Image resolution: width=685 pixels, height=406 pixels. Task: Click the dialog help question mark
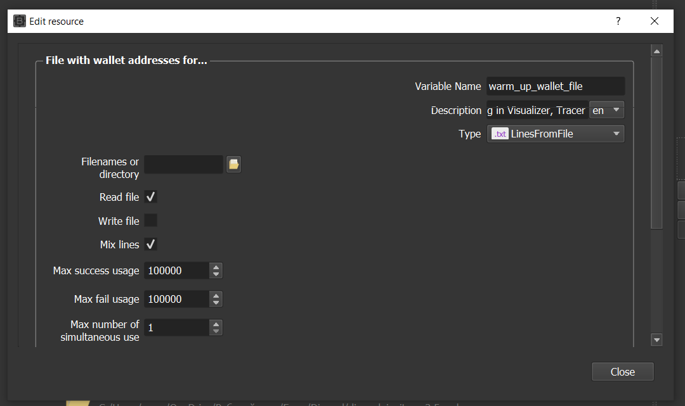click(618, 21)
